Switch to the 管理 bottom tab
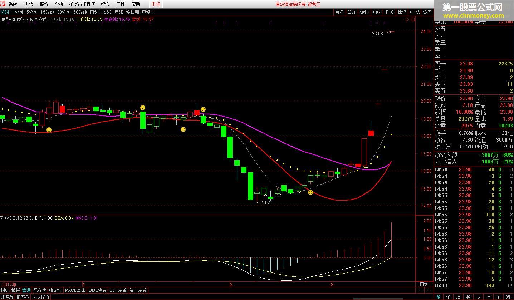This screenshot has width=514, height=300. (26, 290)
